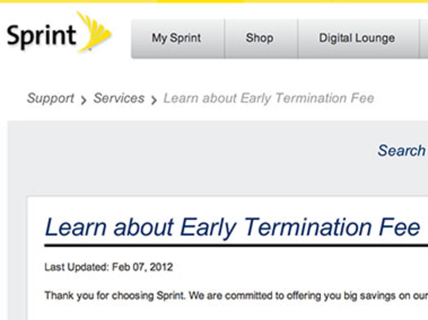Select the Feb 07, 2012 date
This screenshot has width=428, height=320.
pyautogui.click(x=141, y=267)
